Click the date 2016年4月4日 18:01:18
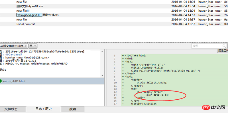Viewport: 228px width, 113px height. [x=21, y=60]
